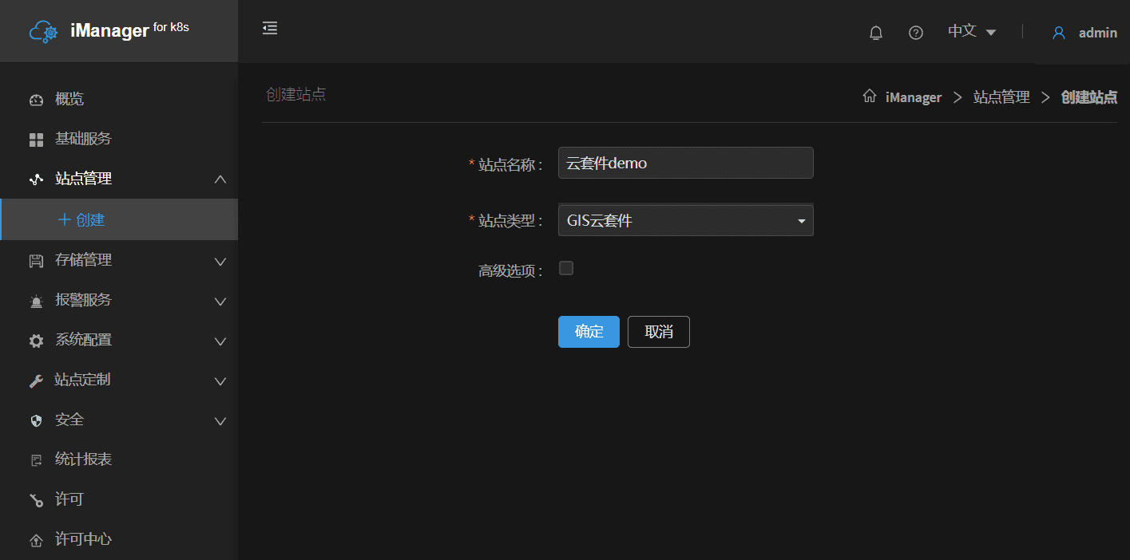Click the notification bell icon
Image resolution: width=1130 pixels, height=560 pixels.
pyautogui.click(x=876, y=33)
